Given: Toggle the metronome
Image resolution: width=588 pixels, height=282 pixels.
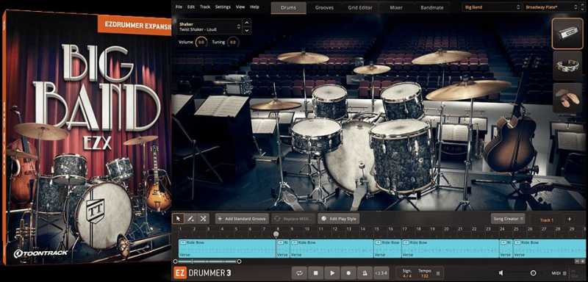Looking at the screenshot, I should point(365,273).
